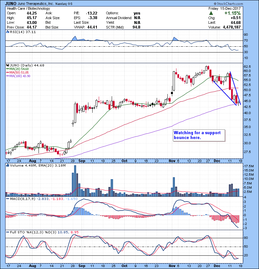The image size is (259, 269).
Task: Click the RSI panel line-chart icon
Action: pyautogui.click(x=7, y=32)
